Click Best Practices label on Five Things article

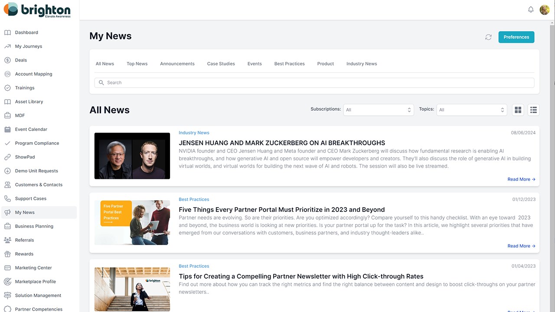(x=194, y=200)
